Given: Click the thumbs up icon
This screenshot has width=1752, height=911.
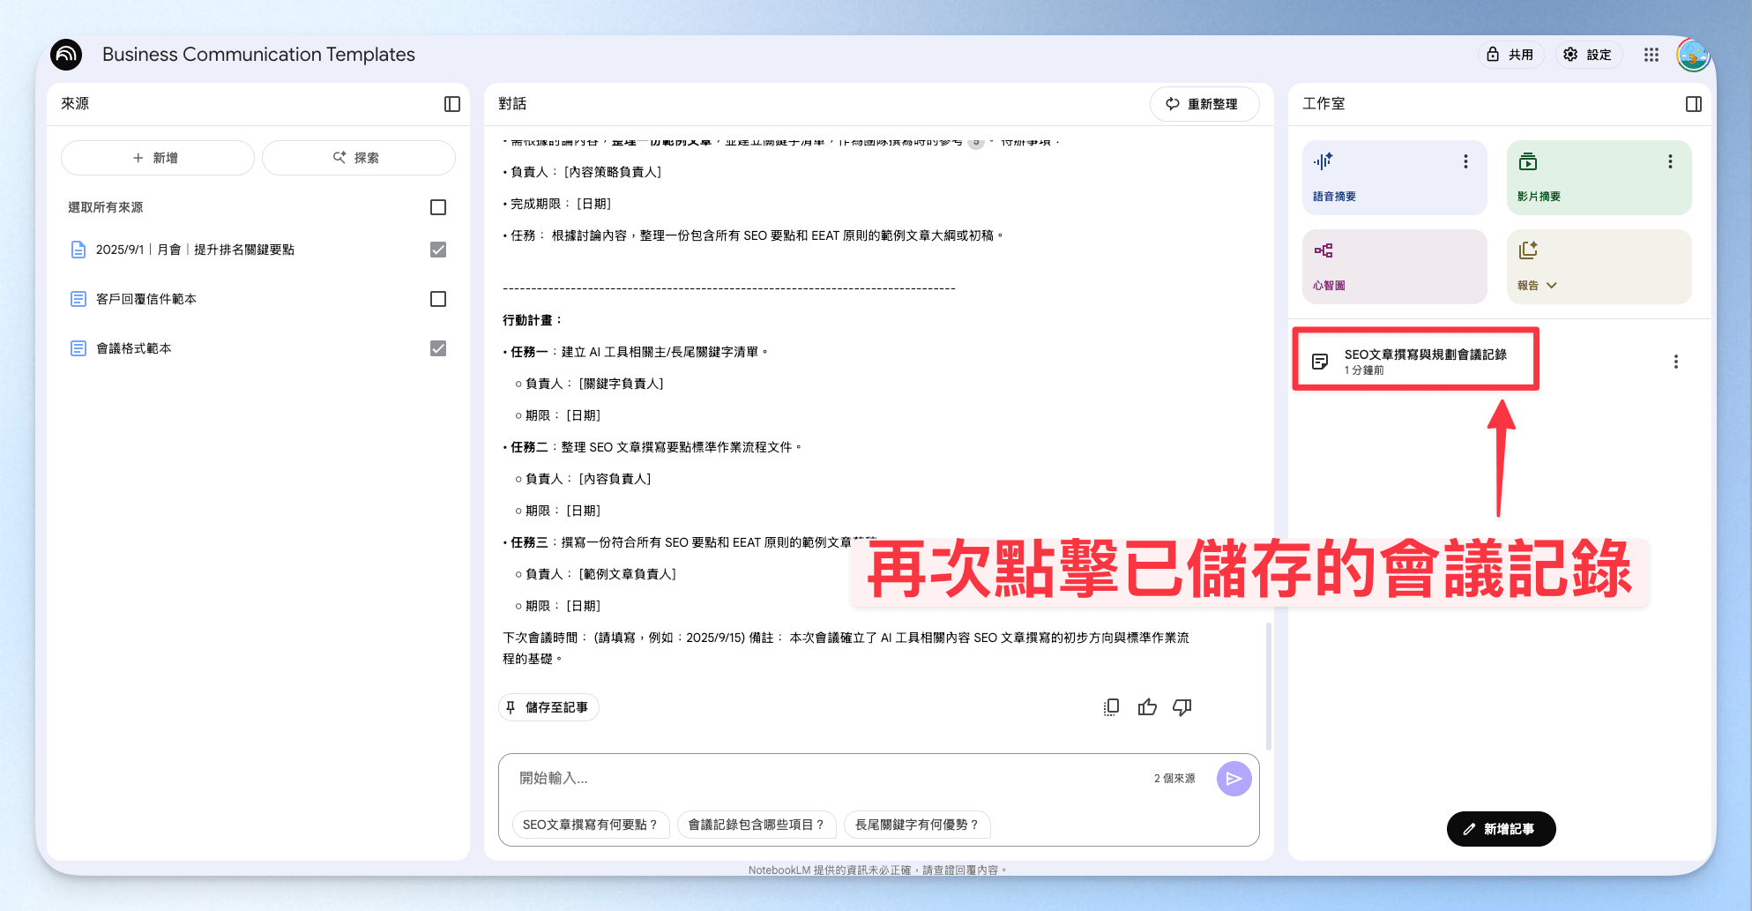Looking at the screenshot, I should click(x=1147, y=707).
